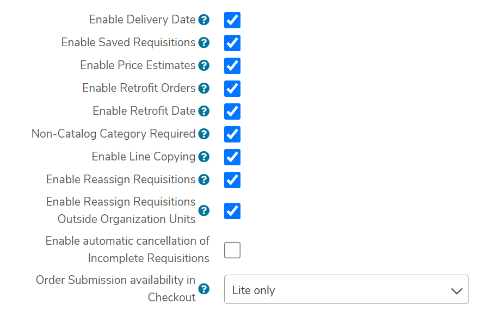This screenshot has width=481, height=310.
Task: Show help for Enable Line Copying
Action: (203, 157)
